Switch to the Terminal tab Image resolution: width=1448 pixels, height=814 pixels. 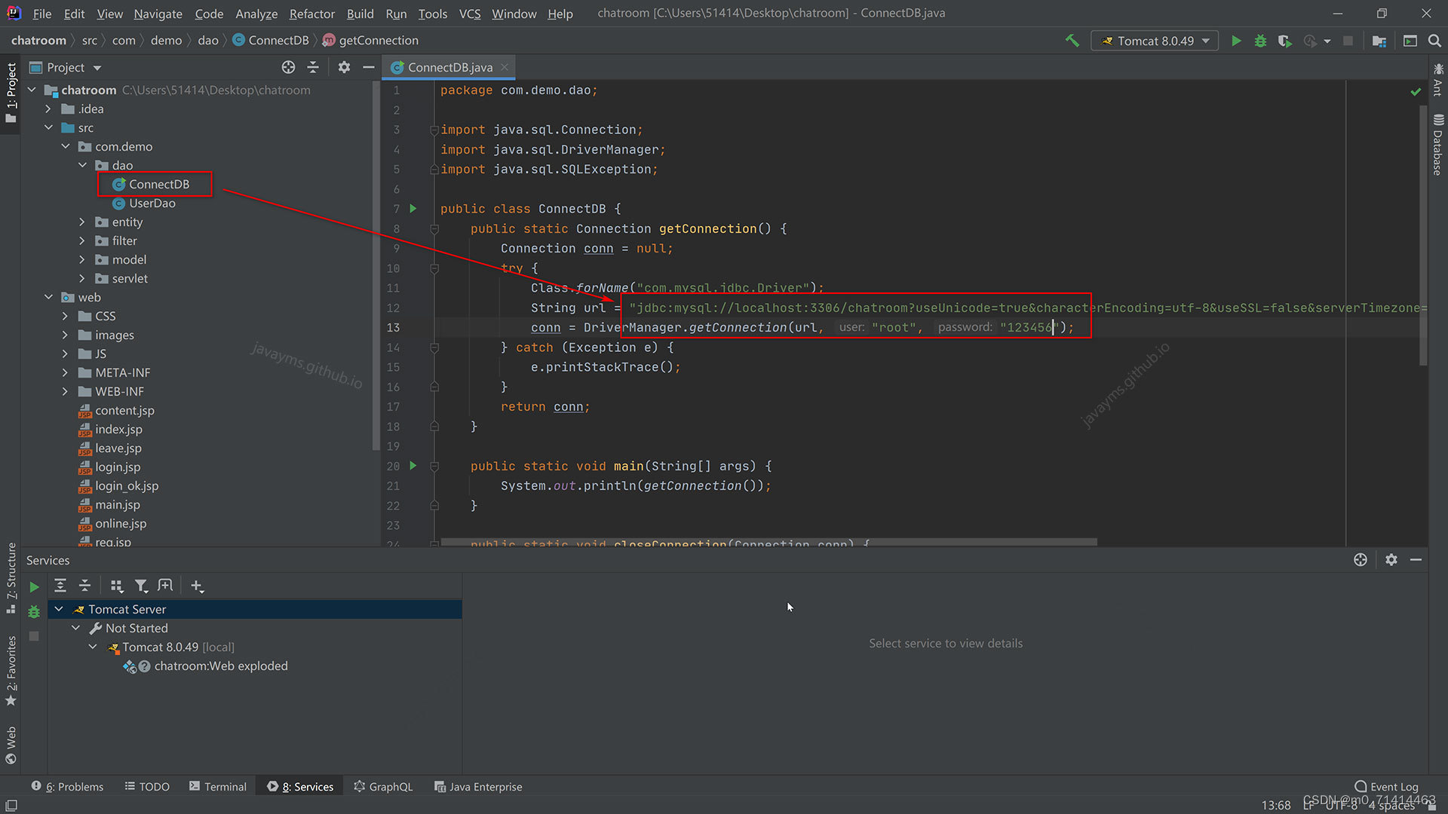(218, 786)
